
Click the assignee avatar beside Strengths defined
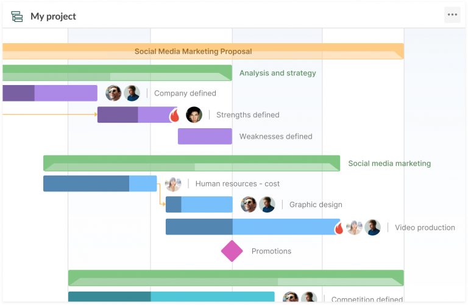point(194,115)
